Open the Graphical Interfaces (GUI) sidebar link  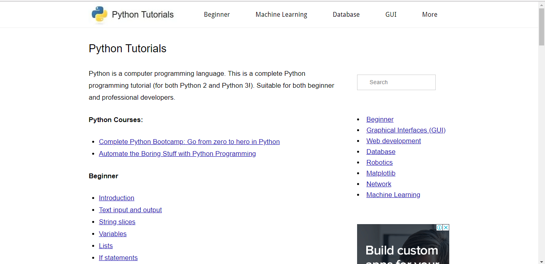pyautogui.click(x=406, y=130)
